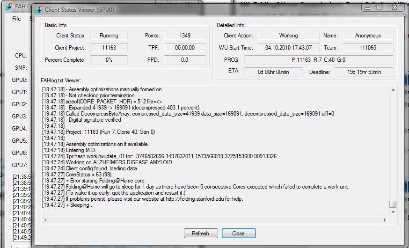Click the GPU2 label in the FAH window
The width and height of the screenshot is (409, 248).
tap(19, 104)
